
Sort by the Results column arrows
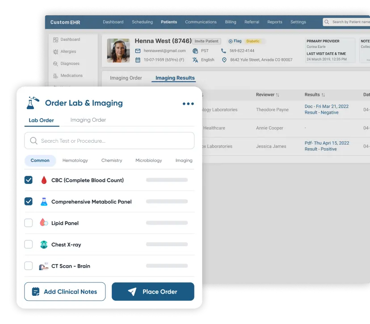(x=323, y=95)
